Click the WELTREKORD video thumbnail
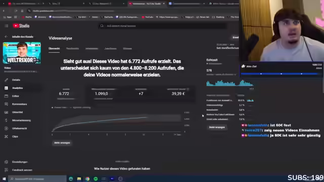Viewport: 324px width, 182px height. [22, 53]
